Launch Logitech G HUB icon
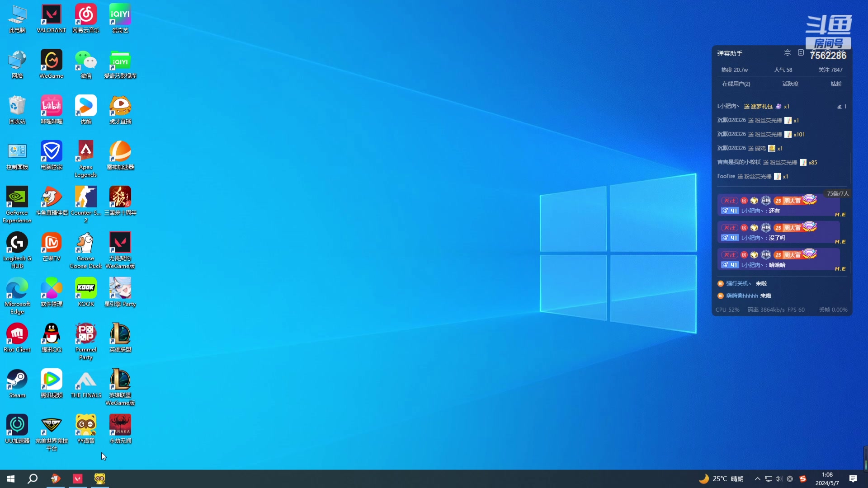 tap(17, 250)
